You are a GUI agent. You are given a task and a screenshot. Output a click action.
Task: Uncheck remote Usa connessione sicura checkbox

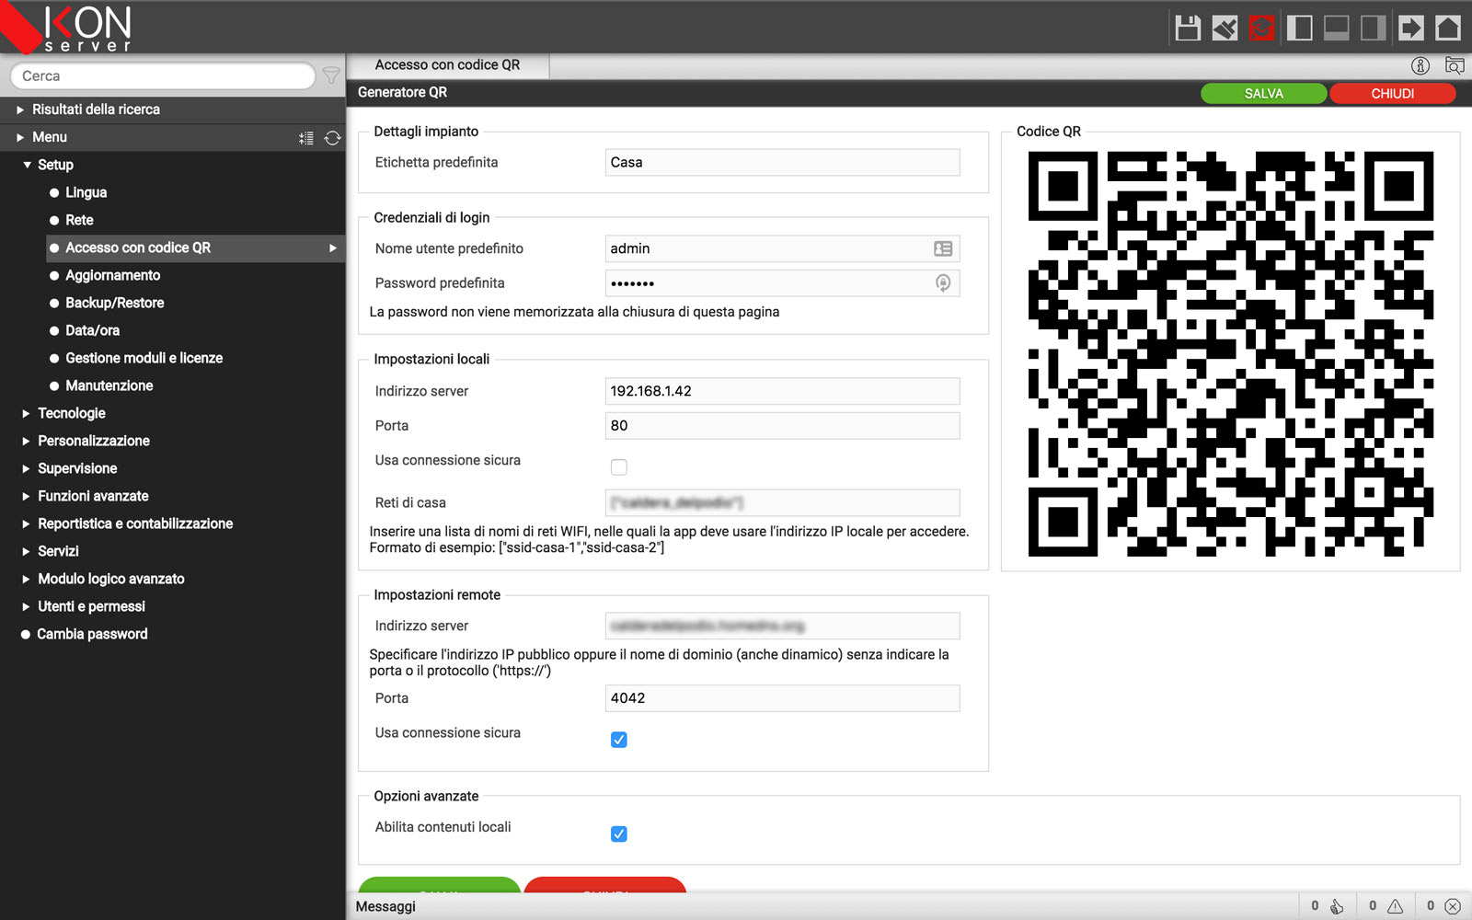coord(619,740)
